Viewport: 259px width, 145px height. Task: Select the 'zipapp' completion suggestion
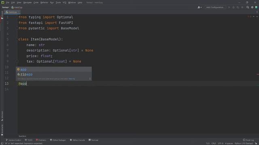click(54, 75)
